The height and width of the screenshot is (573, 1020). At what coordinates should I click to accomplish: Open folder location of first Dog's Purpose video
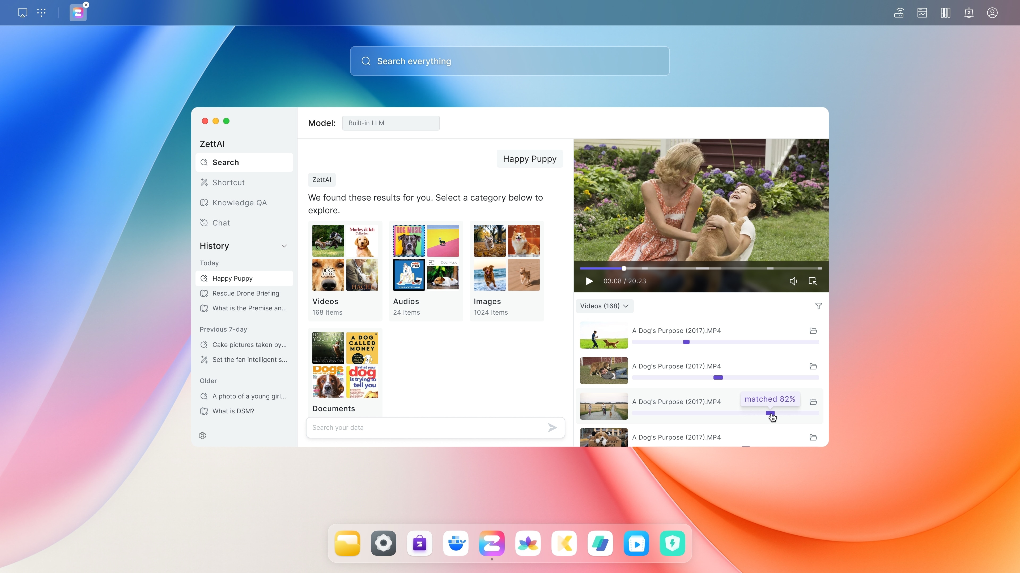click(813, 331)
